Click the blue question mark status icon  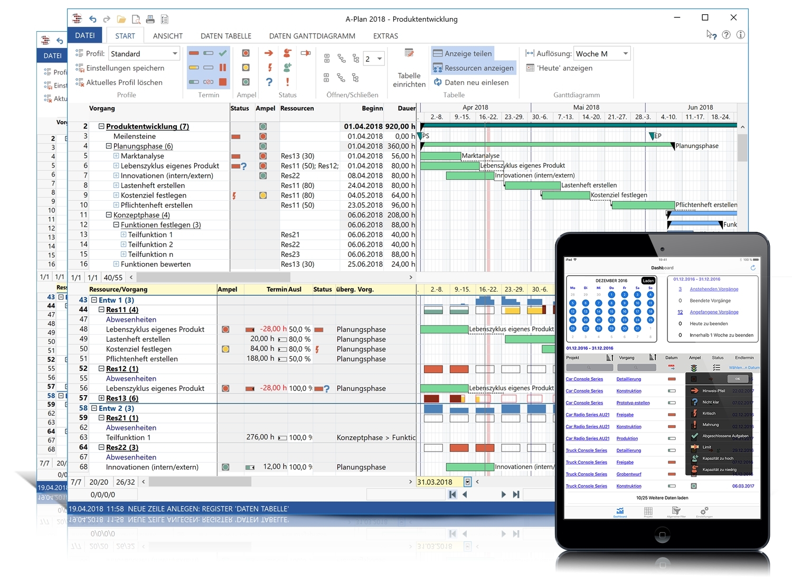269,82
